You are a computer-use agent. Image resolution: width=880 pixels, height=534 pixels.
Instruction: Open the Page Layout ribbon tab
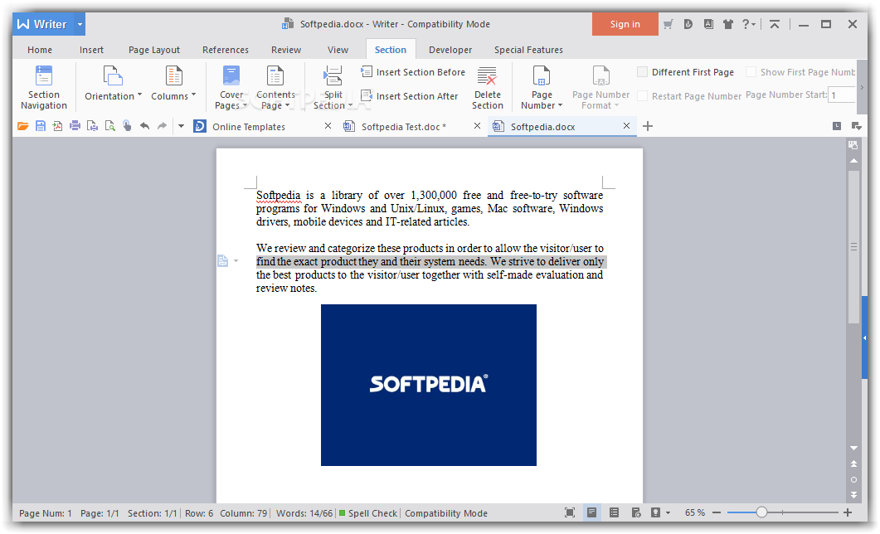point(154,50)
